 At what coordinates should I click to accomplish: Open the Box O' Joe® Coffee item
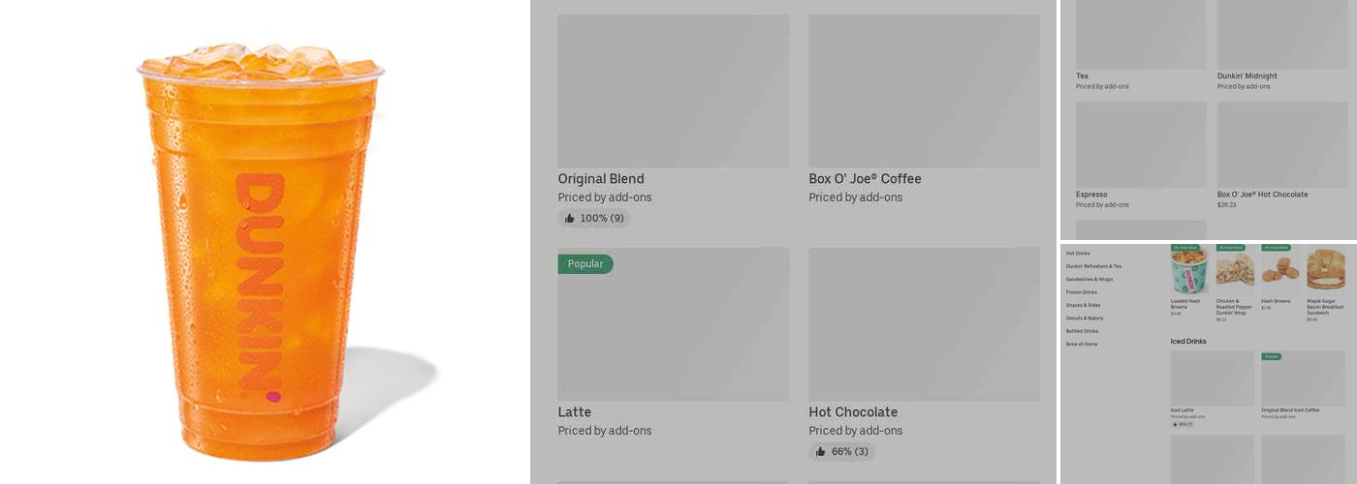point(865,179)
